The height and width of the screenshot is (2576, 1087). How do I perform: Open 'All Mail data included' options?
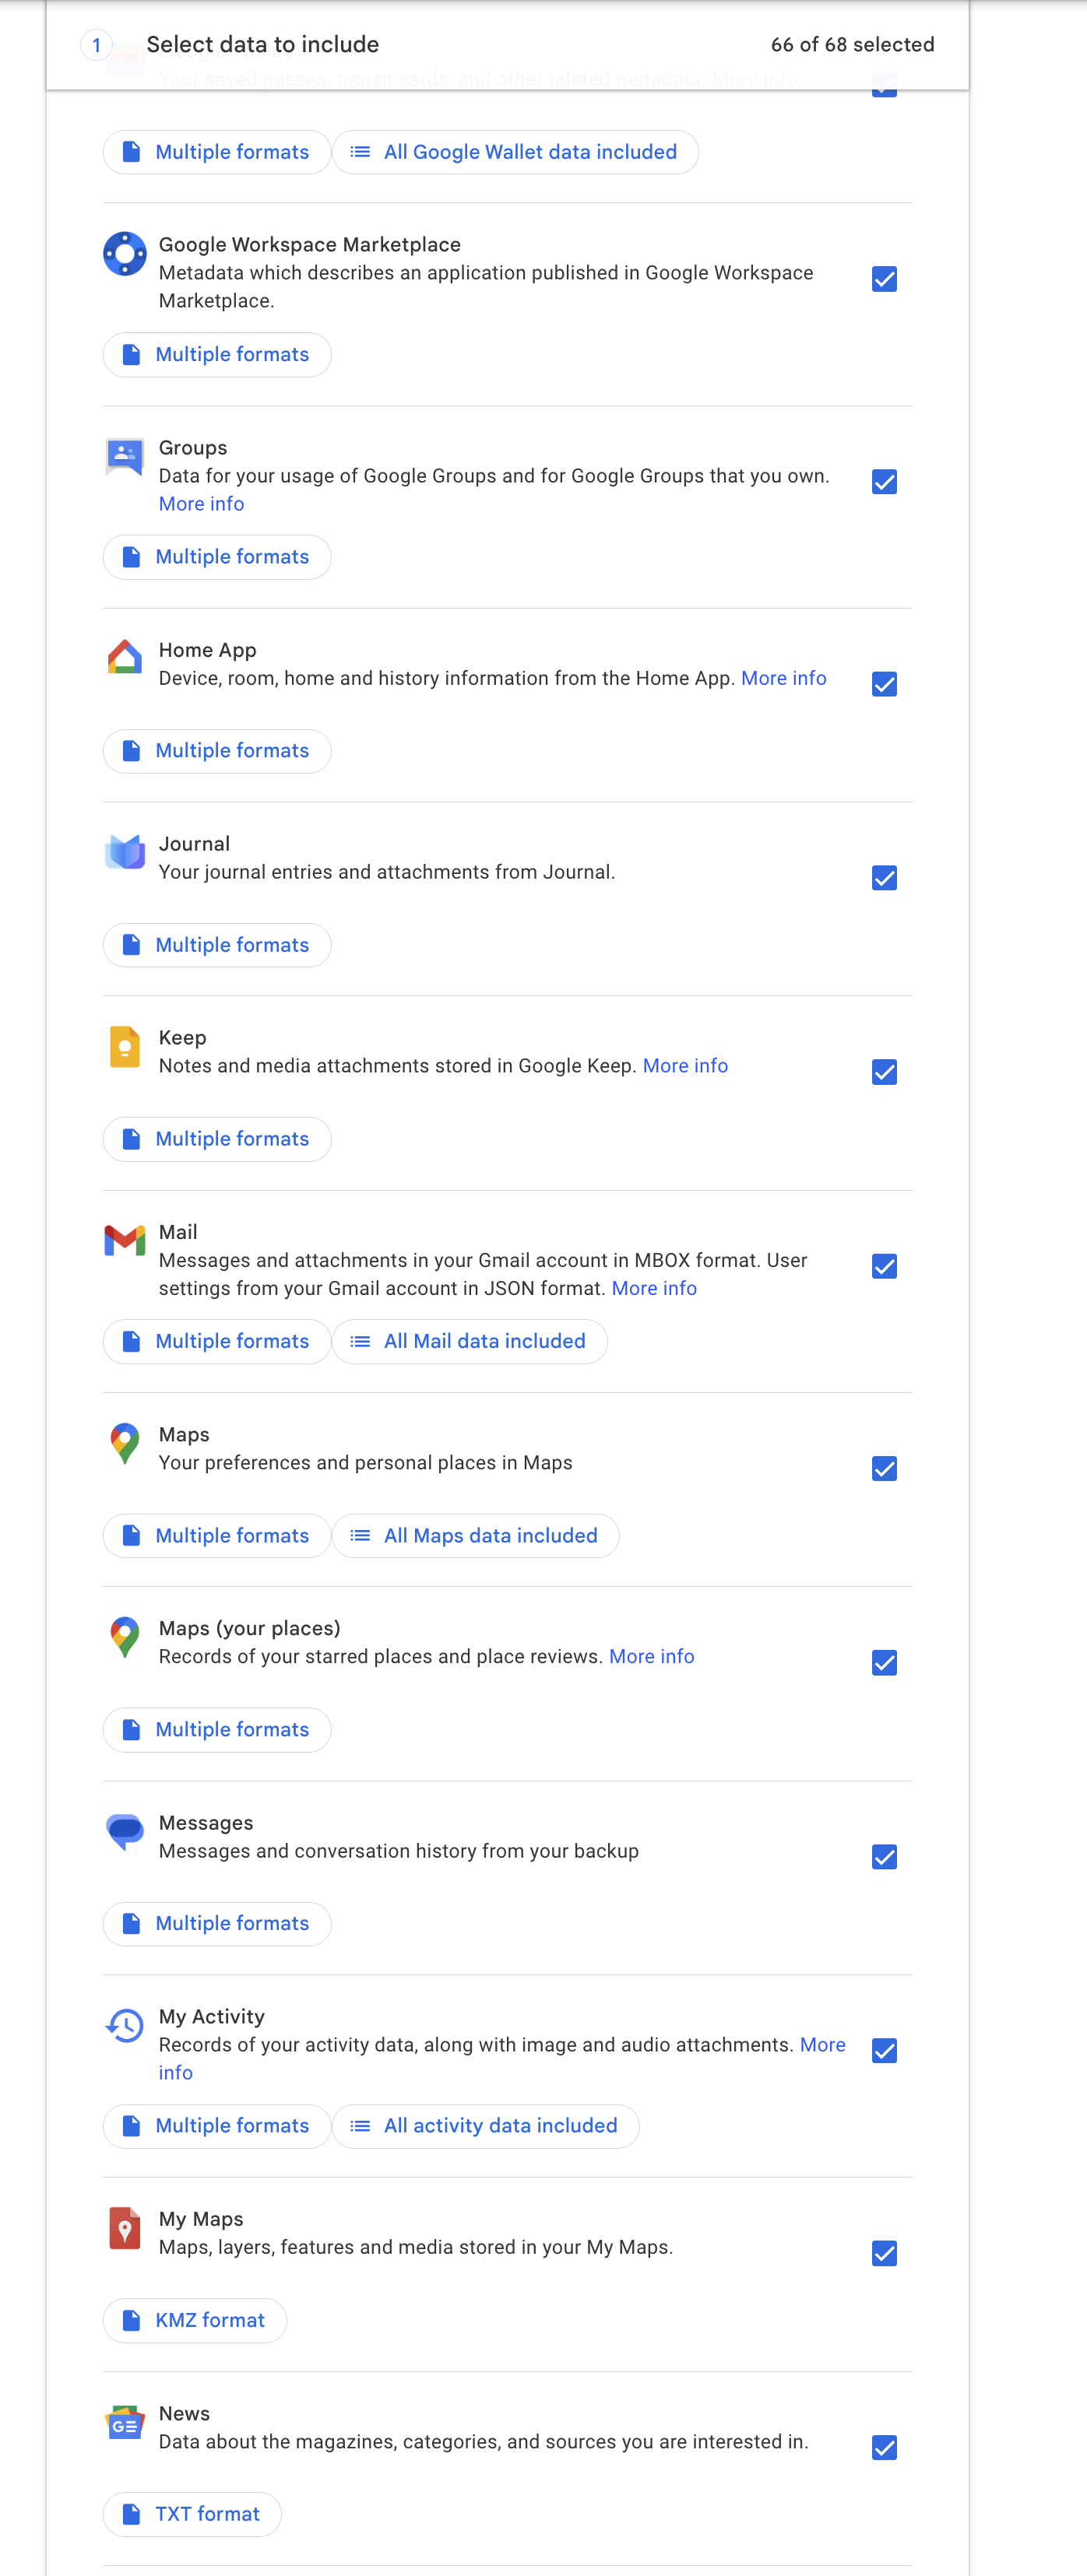(470, 1341)
